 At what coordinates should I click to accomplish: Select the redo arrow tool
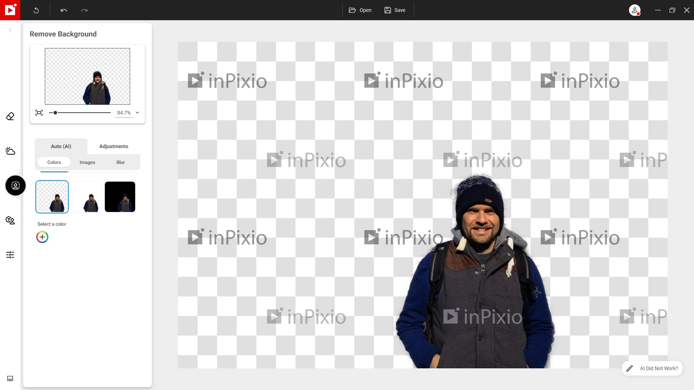(84, 10)
